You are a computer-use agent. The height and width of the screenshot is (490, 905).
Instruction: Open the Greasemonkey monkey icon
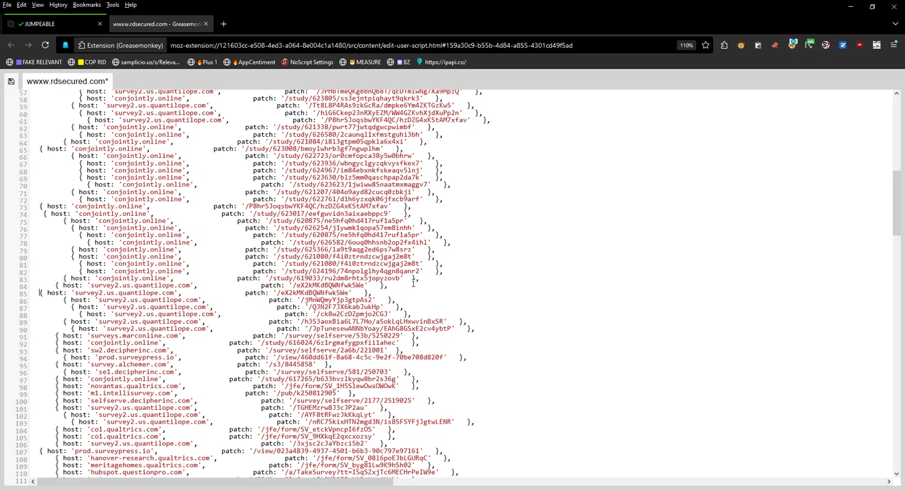(741, 45)
